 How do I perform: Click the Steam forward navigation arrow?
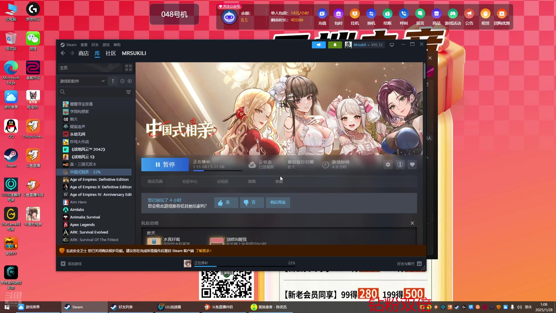(x=72, y=53)
